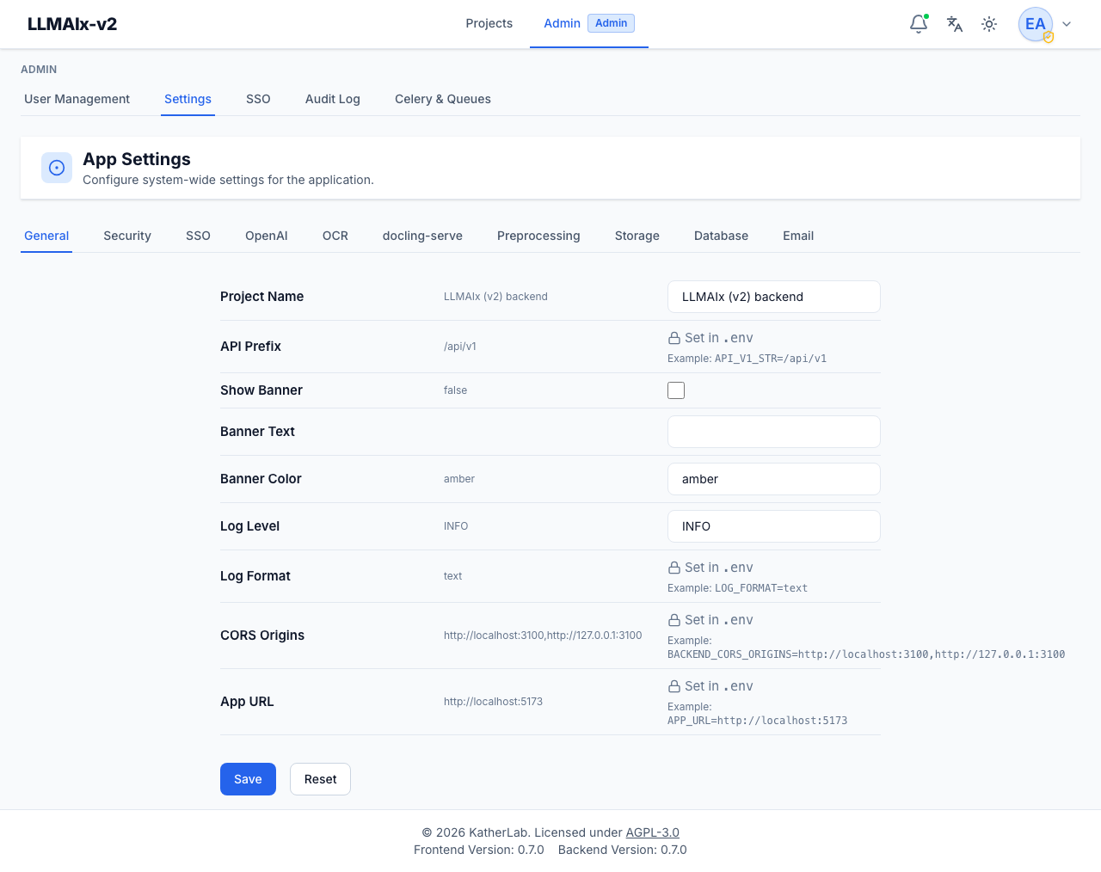Open the OCR settings tab
The width and height of the screenshot is (1101, 872).
(x=335, y=236)
